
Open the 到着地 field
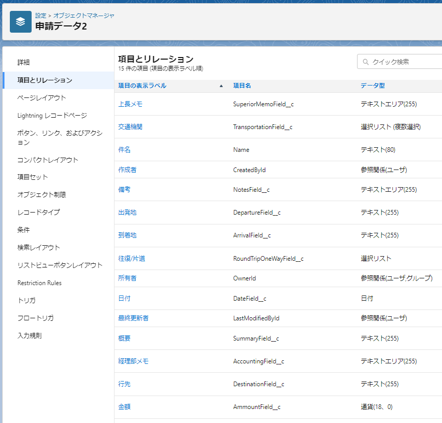click(x=127, y=235)
